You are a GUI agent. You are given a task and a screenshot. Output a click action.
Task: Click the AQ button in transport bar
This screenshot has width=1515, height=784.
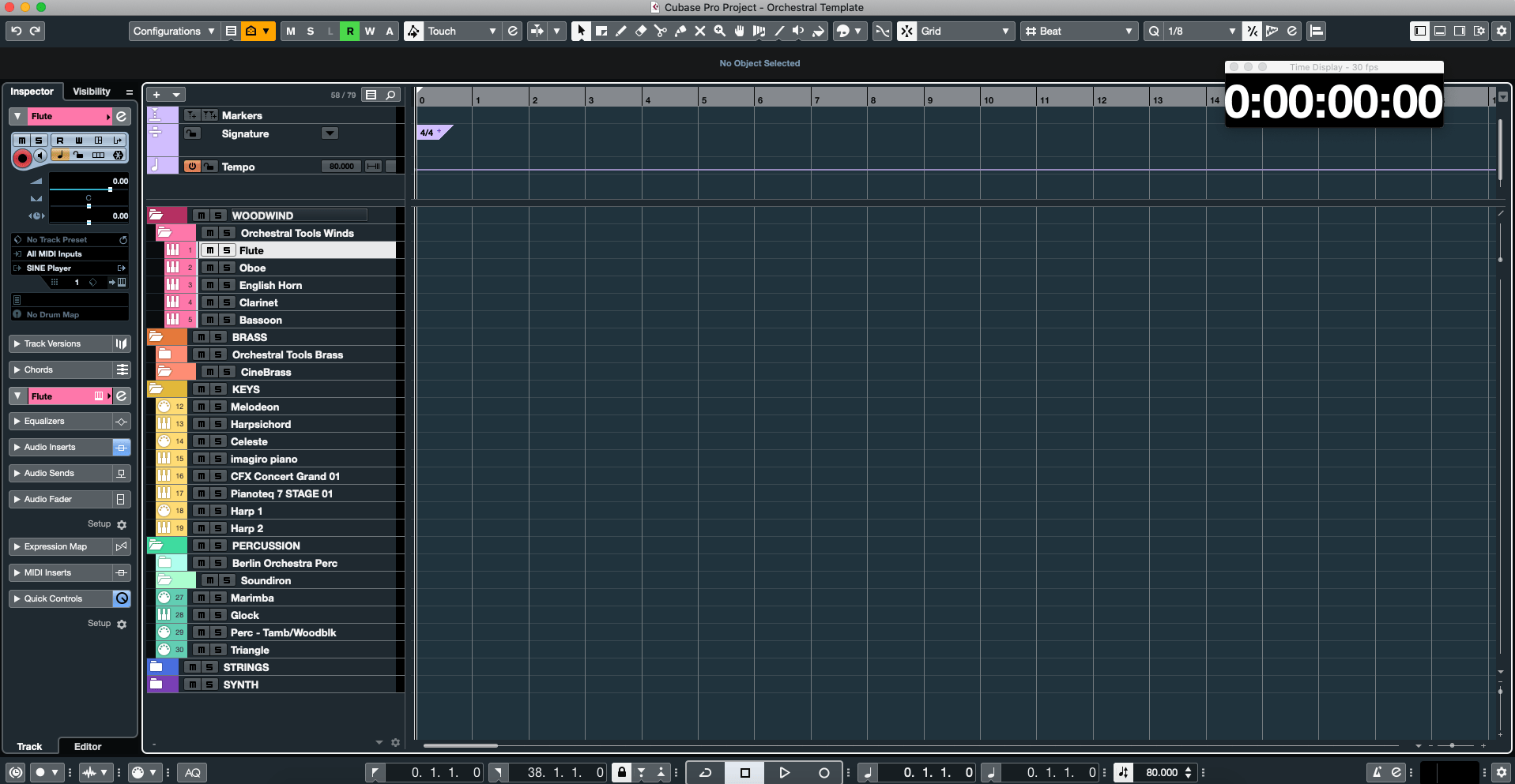pos(192,773)
